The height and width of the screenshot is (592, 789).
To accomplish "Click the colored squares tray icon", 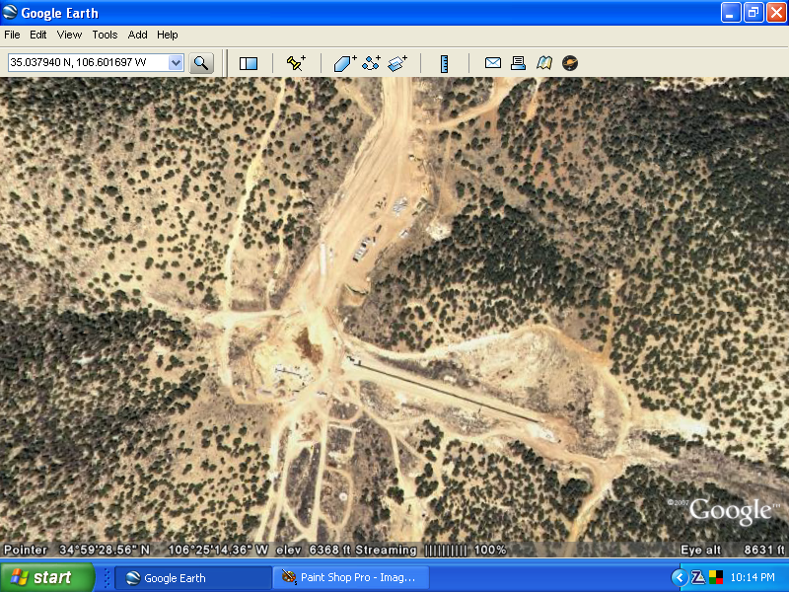I will pyautogui.click(x=716, y=577).
